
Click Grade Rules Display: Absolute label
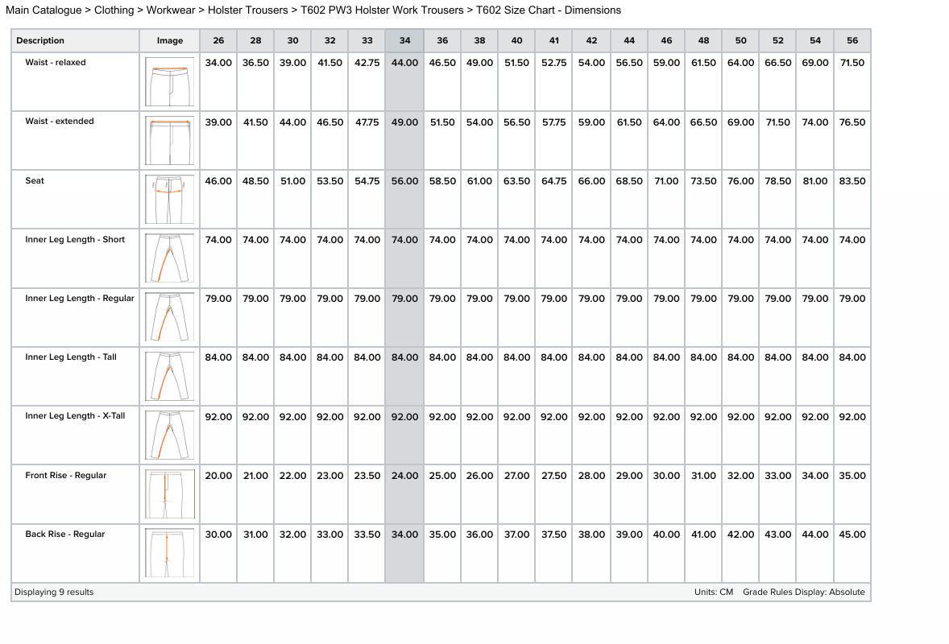[x=804, y=592]
